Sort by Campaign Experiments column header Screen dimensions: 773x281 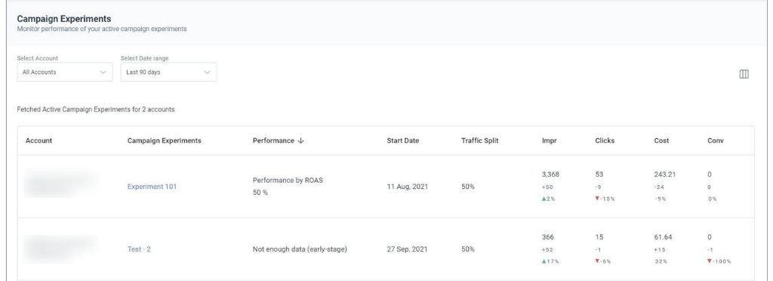click(x=164, y=140)
